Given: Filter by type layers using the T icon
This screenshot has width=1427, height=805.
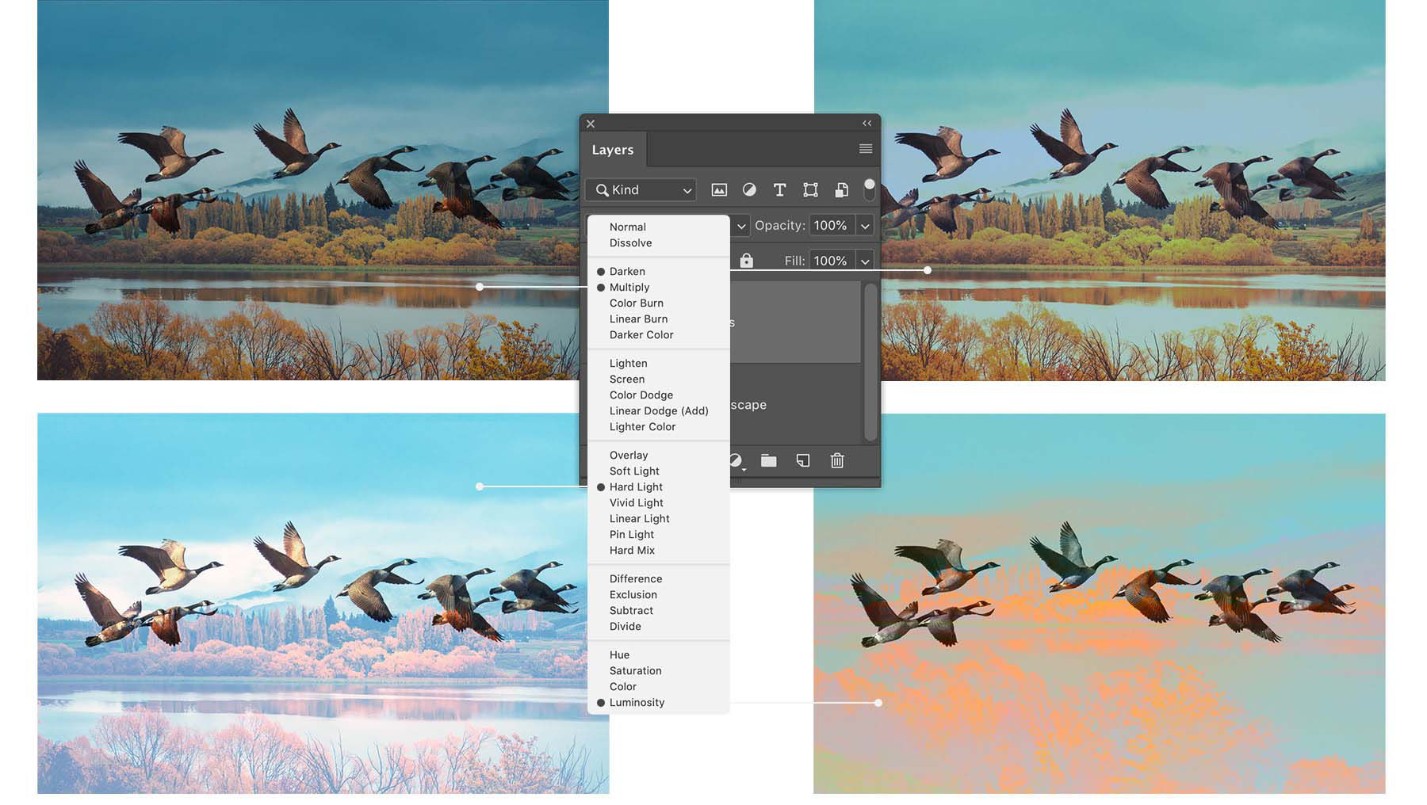Looking at the screenshot, I should 779,190.
